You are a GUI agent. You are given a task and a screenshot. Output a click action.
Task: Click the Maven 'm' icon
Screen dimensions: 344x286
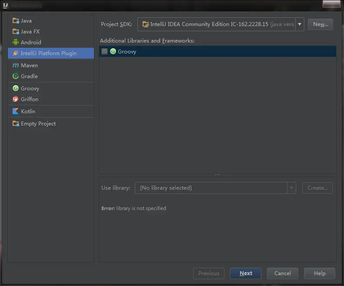(x=16, y=65)
